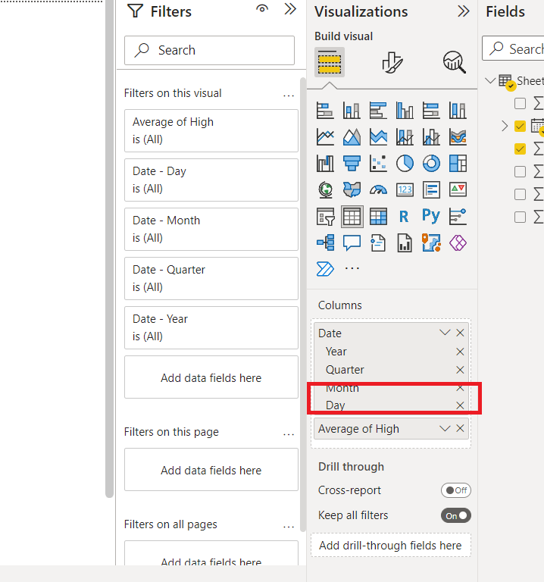Collapse the Filters pane with double chevron
Image resolution: width=544 pixels, height=582 pixels.
290,9
